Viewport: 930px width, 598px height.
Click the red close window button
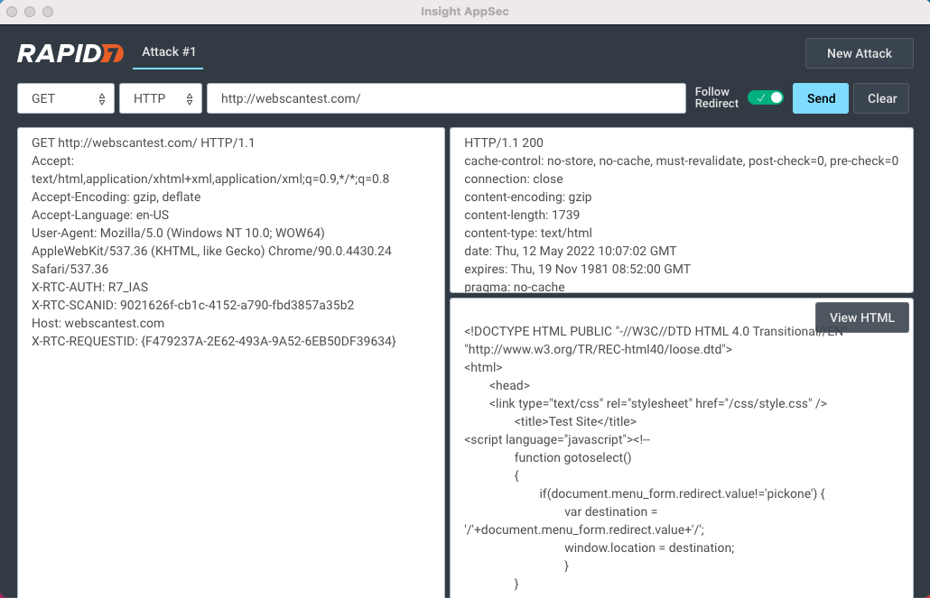[12, 12]
